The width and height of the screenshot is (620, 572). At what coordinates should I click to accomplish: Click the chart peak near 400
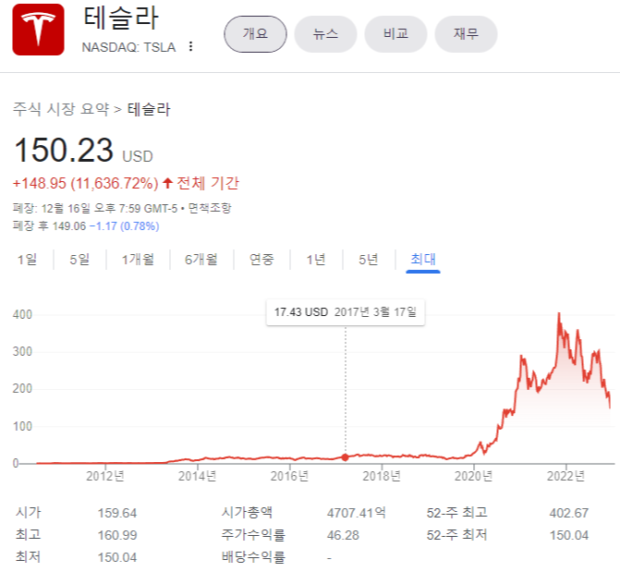point(559,314)
